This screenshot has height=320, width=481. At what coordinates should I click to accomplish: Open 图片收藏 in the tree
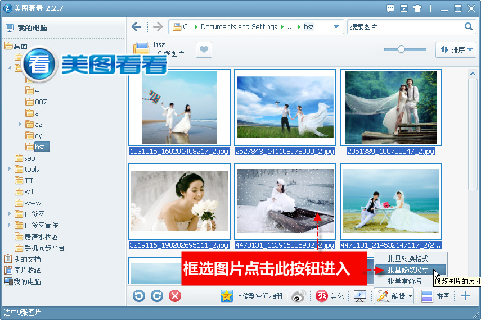pos(23,270)
